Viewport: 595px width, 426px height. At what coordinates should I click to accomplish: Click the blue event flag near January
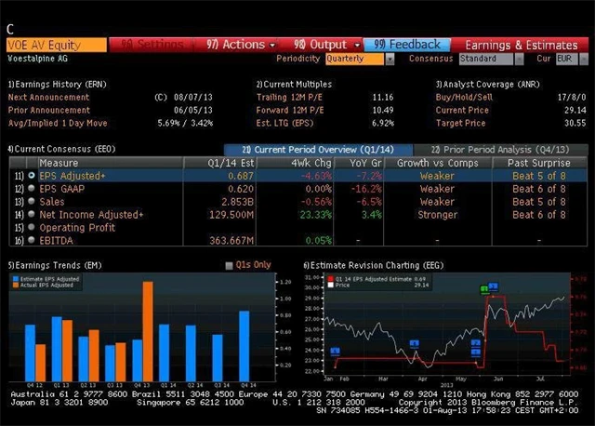pos(336,351)
